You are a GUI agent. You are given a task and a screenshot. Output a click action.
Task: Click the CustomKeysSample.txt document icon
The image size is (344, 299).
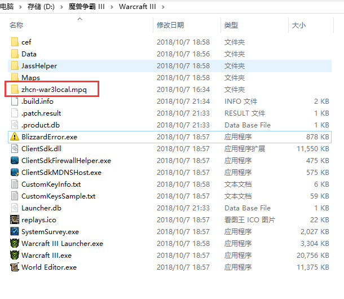[15, 196]
